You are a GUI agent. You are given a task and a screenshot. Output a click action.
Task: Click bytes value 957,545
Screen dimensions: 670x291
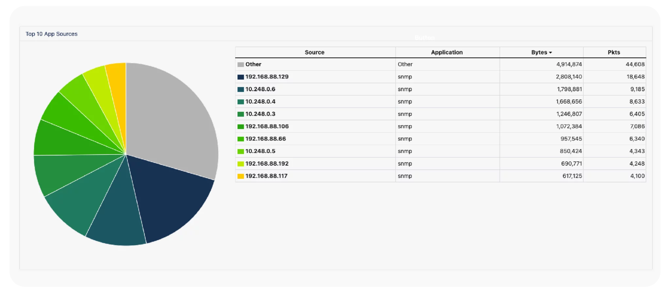[571, 139]
